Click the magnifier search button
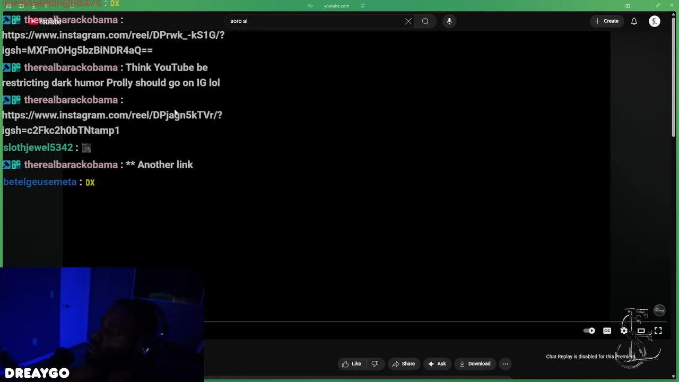 tap(425, 21)
